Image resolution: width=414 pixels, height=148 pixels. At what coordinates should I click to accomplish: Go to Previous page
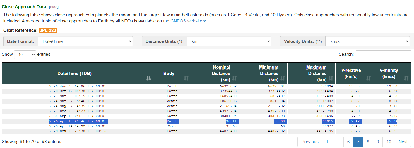[310, 142]
